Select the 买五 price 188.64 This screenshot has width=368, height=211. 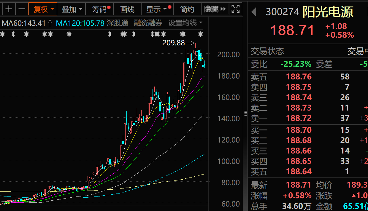point(299,172)
